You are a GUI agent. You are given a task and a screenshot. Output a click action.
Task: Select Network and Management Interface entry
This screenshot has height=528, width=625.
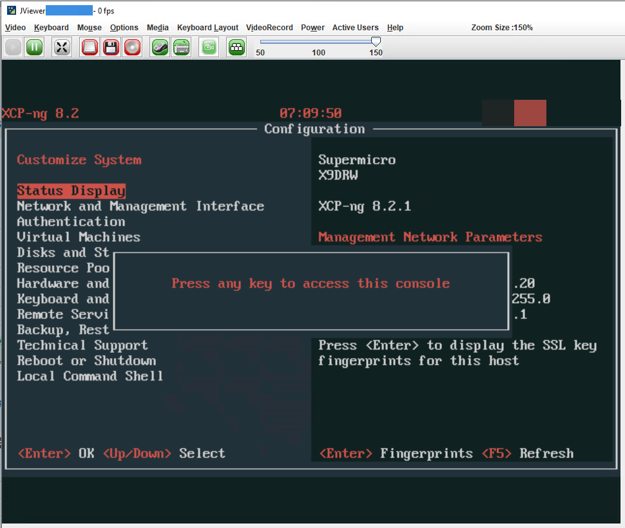click(x=140, y=206)
